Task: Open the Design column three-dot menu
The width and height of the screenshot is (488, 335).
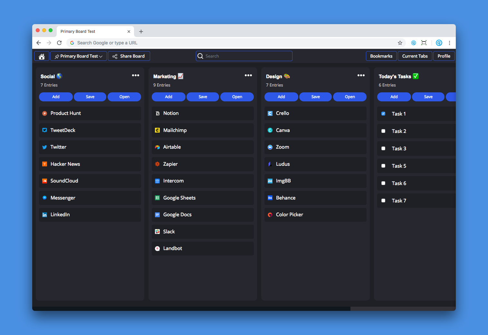Action: click(x=361, y=75)
